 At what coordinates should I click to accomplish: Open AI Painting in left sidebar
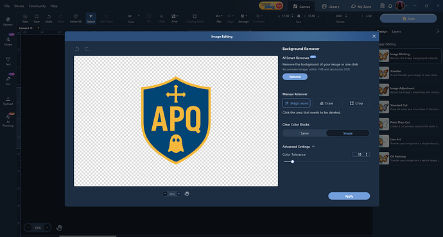point(8,120)
